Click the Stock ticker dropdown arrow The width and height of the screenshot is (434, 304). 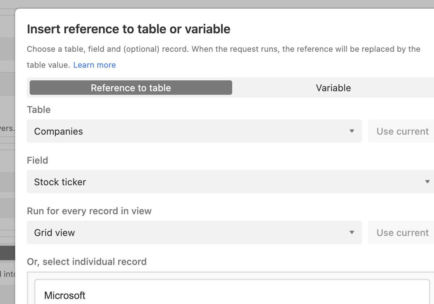427,182
